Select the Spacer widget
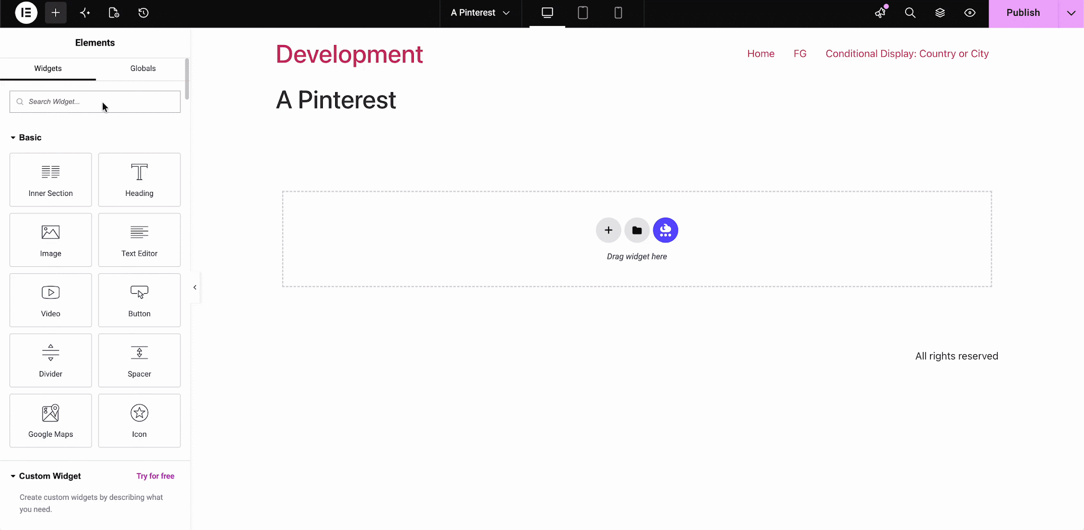The height and width of the screenshot is (530, 1084). pyautogui.click(x=139, y=361)
